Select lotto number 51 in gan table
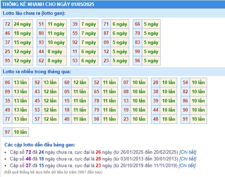This screenshot has height=177, width=225. coord(41,24)
